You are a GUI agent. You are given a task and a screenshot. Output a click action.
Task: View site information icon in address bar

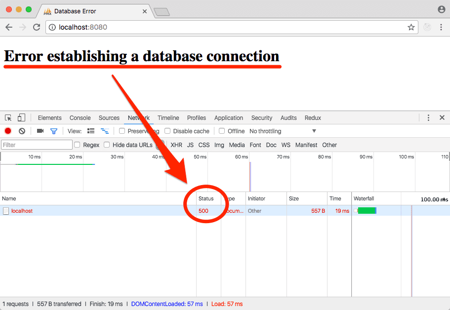52,27
